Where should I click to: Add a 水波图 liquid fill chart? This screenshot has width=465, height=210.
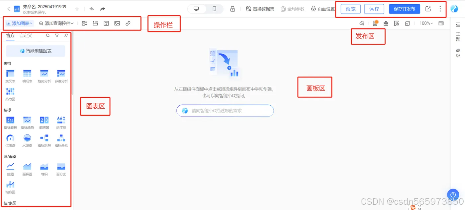(27, 137)
